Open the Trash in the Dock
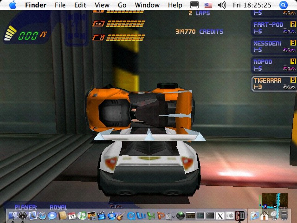Viewport: 297px width, 223px height. 284,216
